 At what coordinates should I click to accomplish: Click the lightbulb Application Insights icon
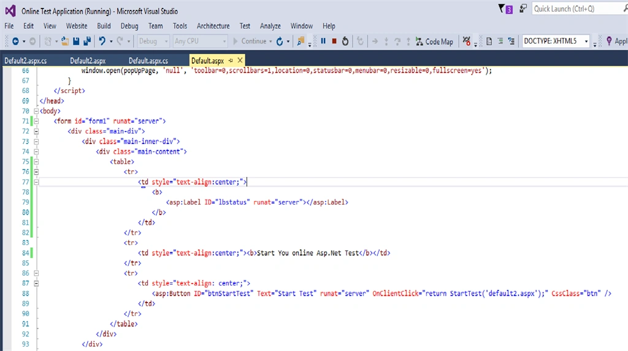(609, 41)
